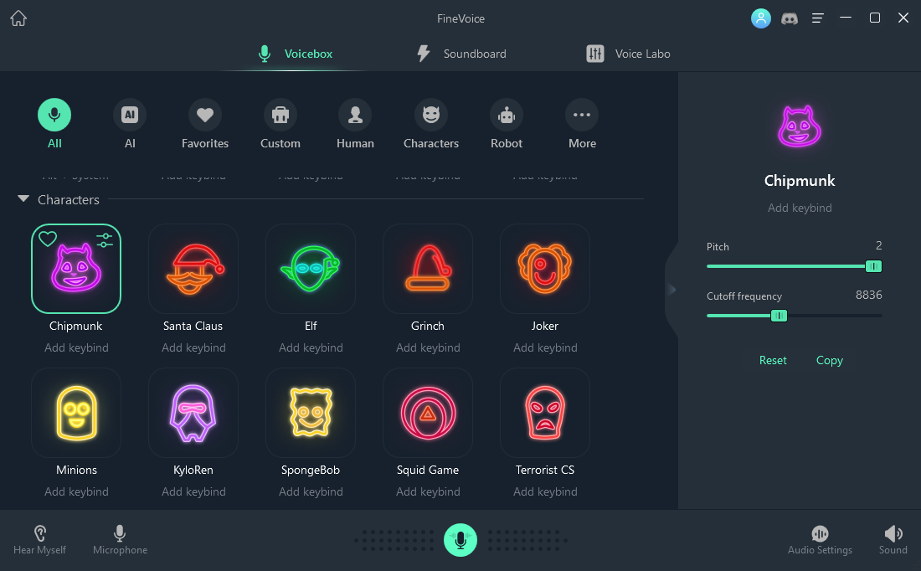The width and height of the screenshot is (921, 571).
Task: Add keybind in Chipmunk details panel
Action: (x=800, y=208)
